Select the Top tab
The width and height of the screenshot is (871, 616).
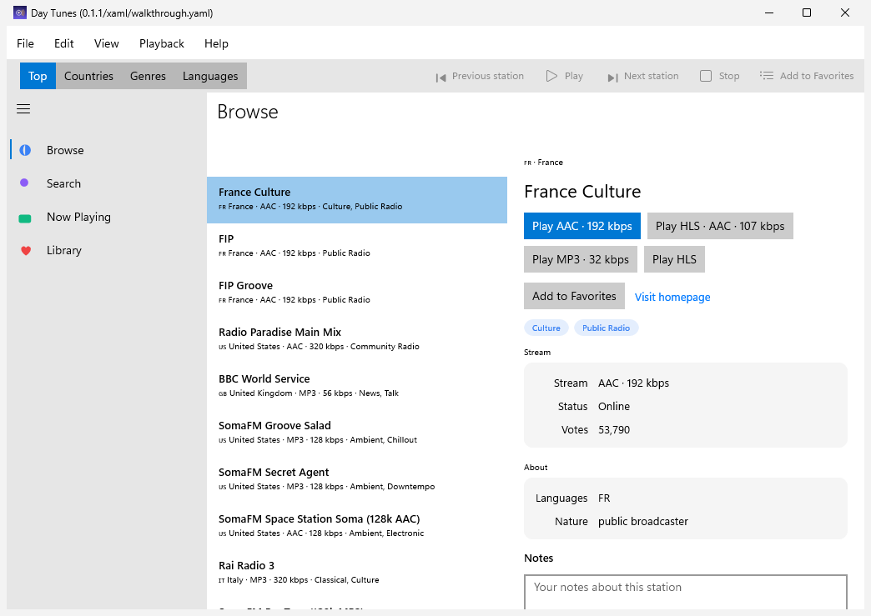(x=38, y=76)
